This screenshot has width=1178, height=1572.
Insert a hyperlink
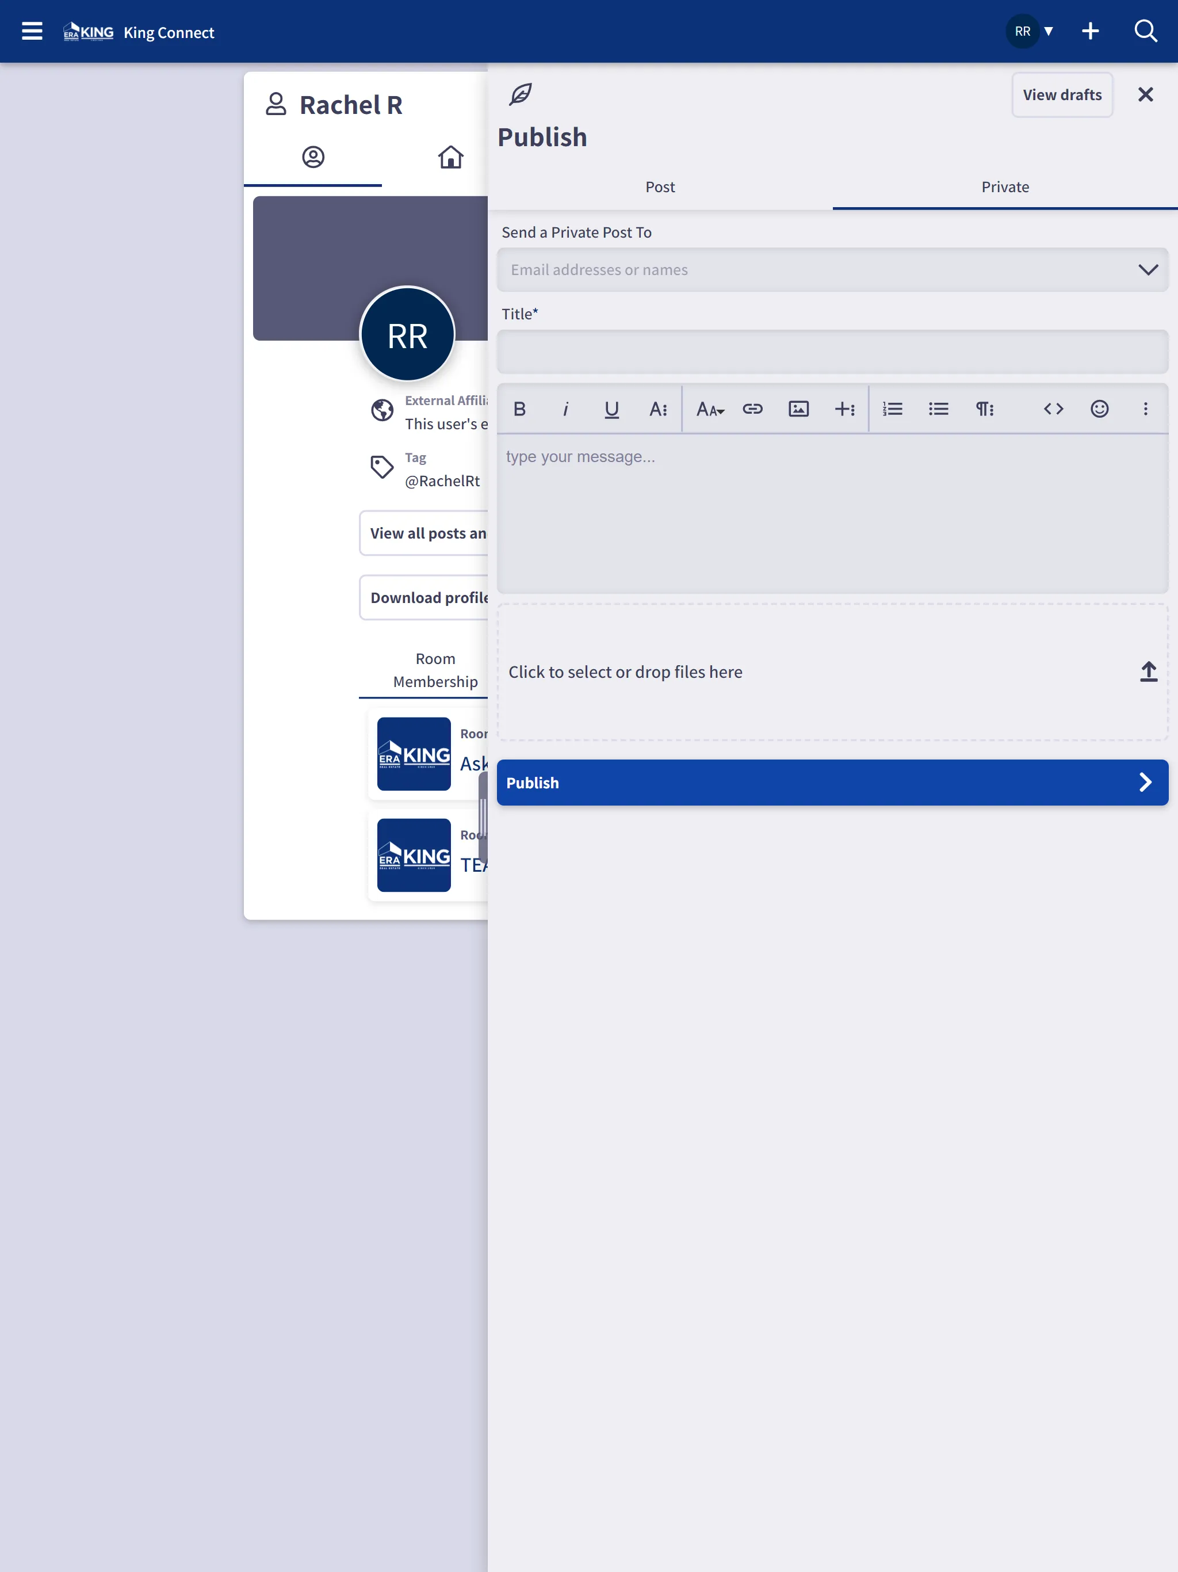tap(752, 409)
